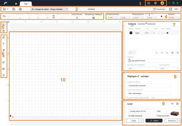
Task: Open layer help question mark icon
Action: [177, 53]
